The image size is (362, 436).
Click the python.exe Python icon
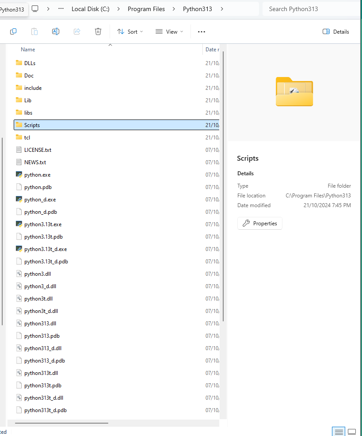19,175
